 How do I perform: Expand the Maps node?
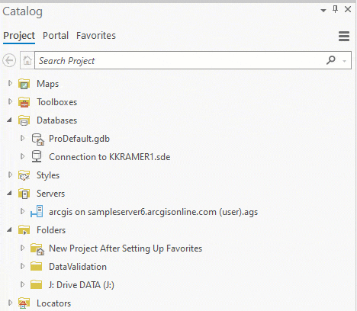10,83
